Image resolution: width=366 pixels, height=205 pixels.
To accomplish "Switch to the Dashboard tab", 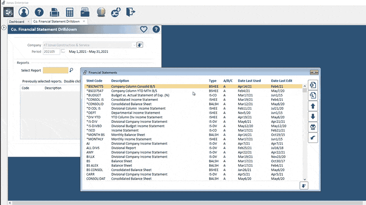I will (x=17, y=22).
